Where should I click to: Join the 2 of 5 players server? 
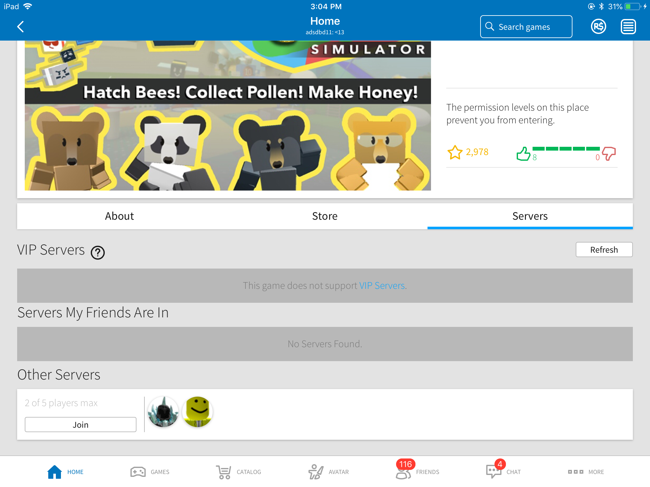[x=81, y=425]
